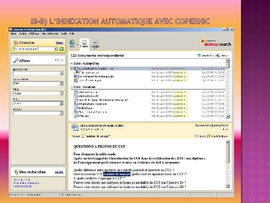Click the Ouvrir le dossier folder icon
Screen dimensions: 270x203
[208, 136]
